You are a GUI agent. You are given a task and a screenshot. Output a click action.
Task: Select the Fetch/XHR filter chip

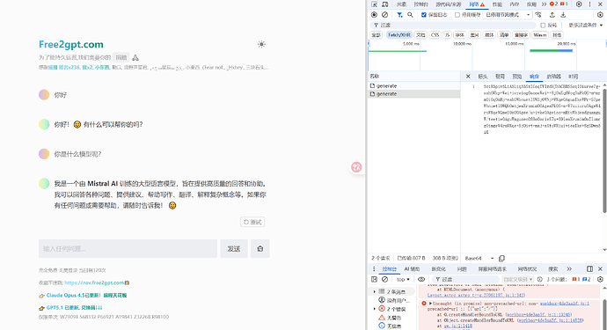coord(399,35)
